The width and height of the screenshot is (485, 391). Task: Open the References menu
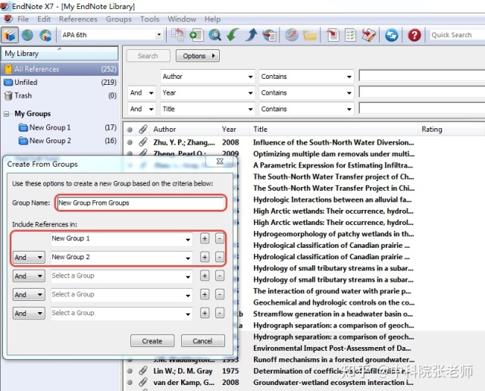coord(78,19)
